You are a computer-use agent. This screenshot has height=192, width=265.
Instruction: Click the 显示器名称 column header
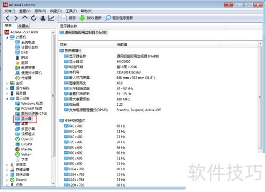point(142,26)
